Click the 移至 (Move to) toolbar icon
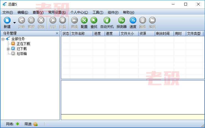 (152, 20)
